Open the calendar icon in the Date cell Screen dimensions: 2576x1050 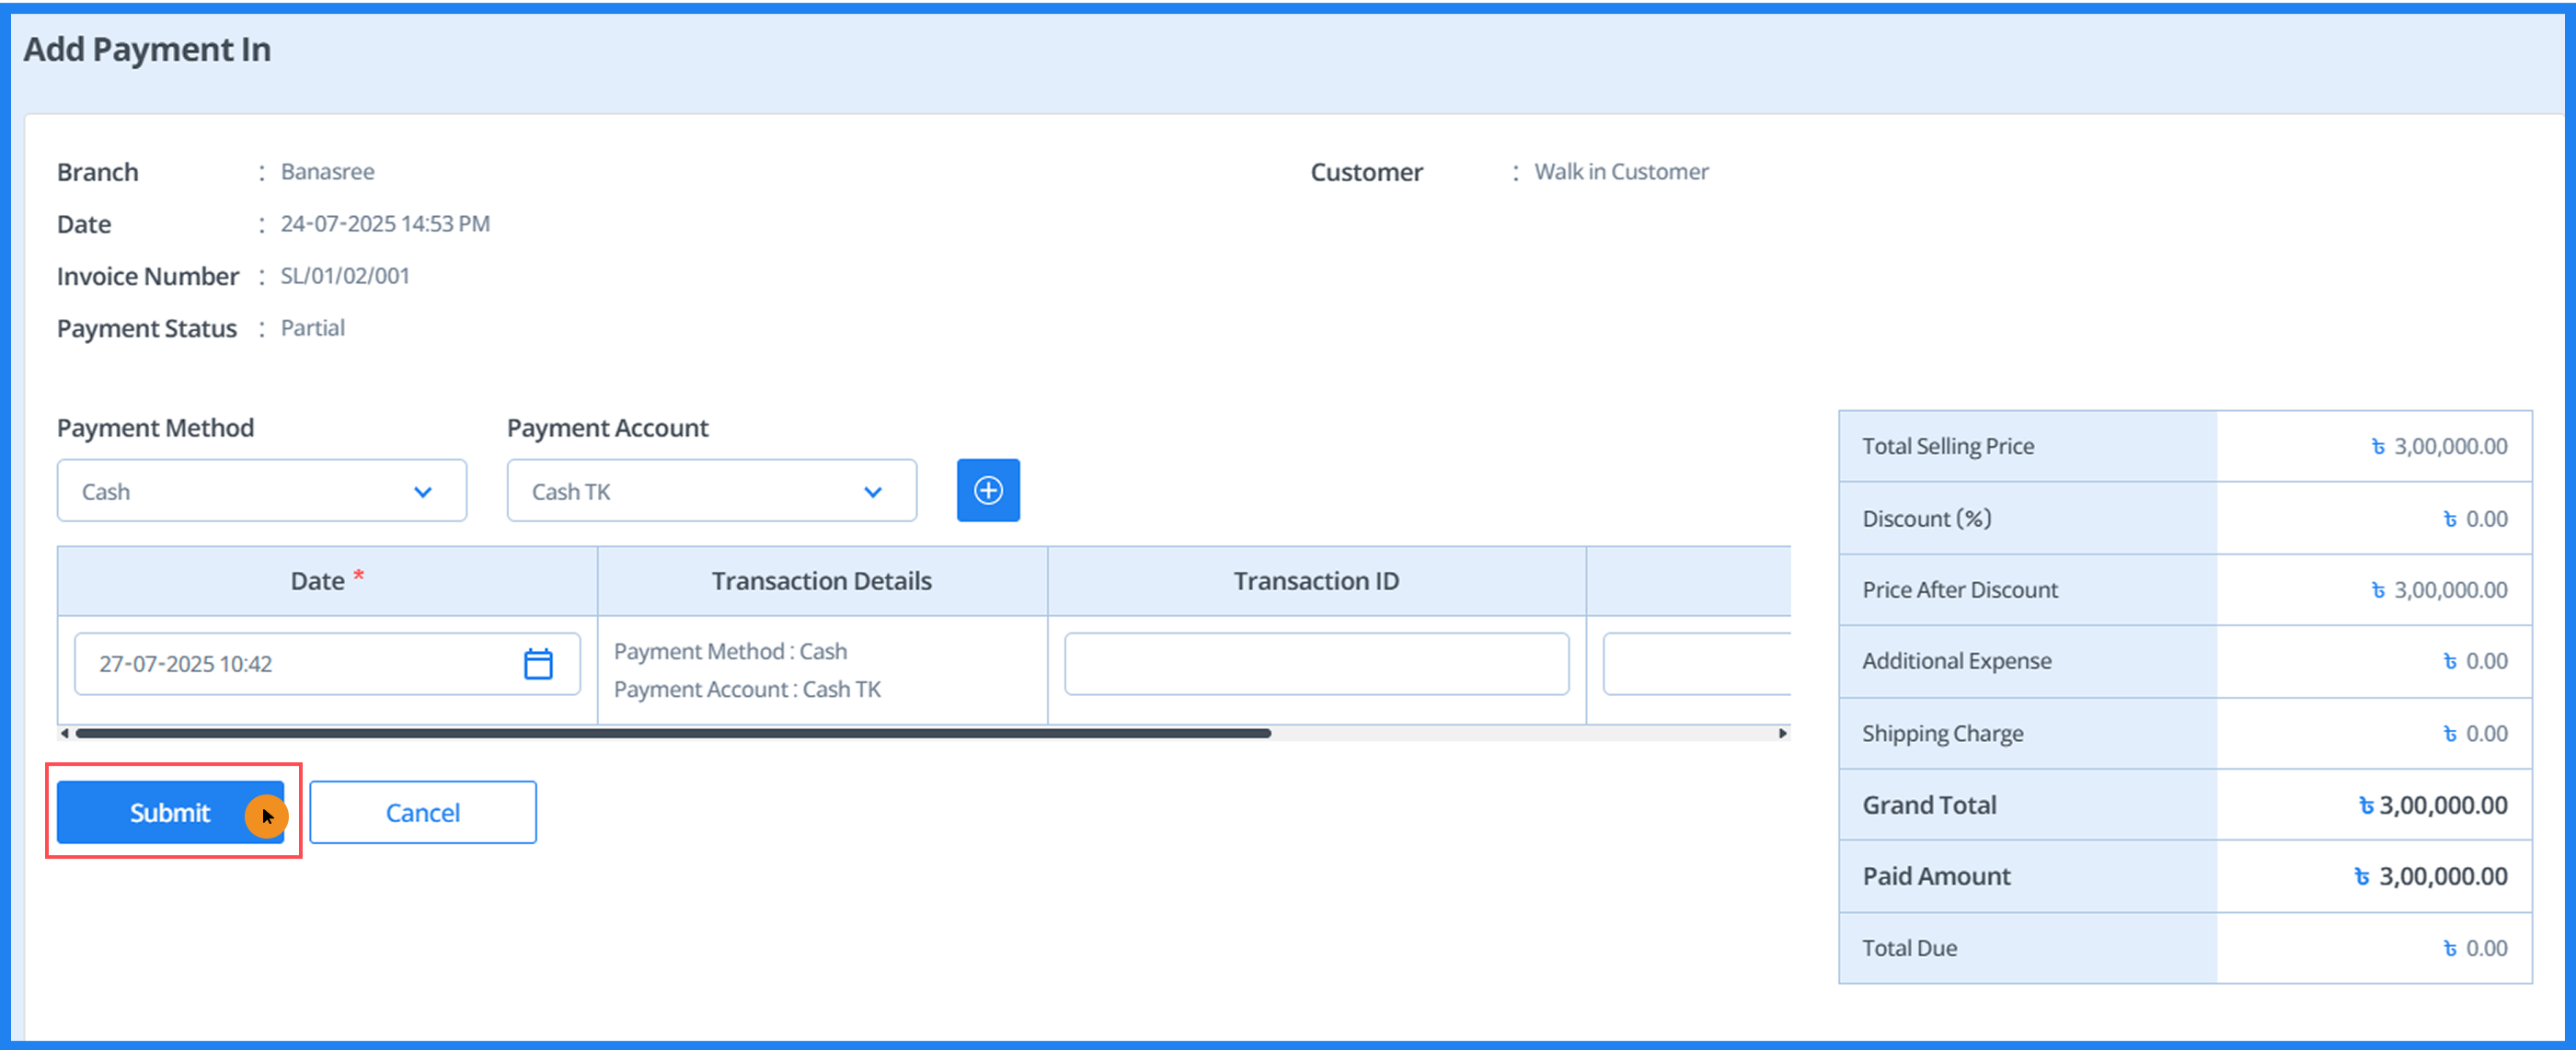(x=538, y=662)
